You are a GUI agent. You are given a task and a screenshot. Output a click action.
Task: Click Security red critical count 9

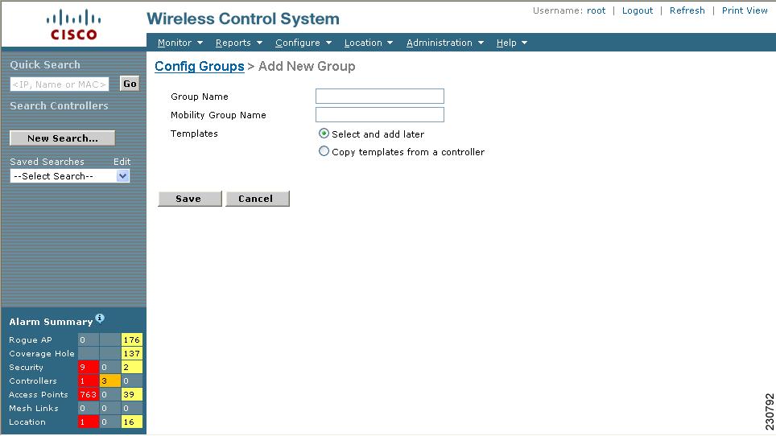click(88, 368)
